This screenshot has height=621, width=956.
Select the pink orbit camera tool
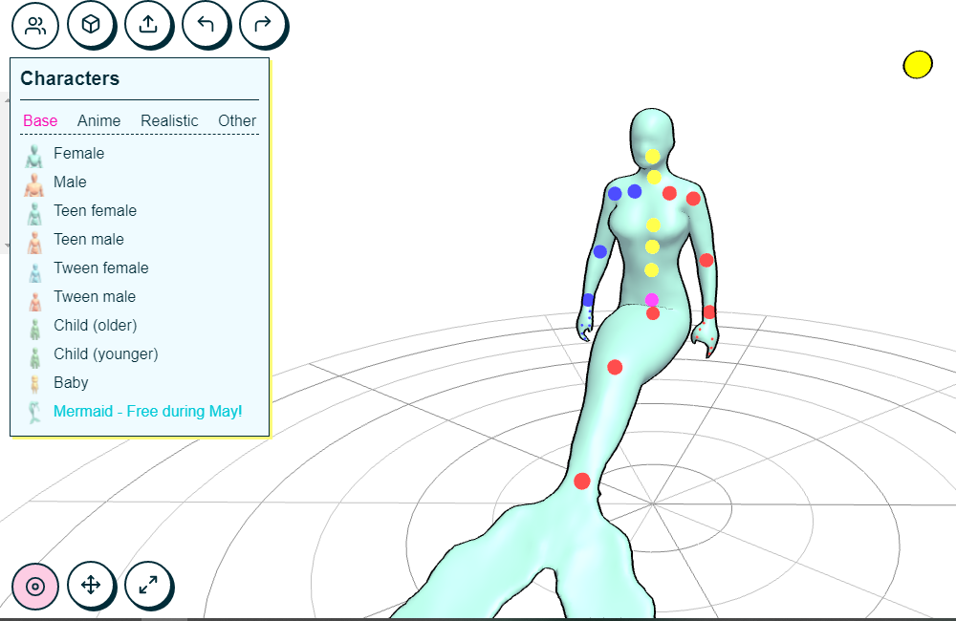(35, 587)
